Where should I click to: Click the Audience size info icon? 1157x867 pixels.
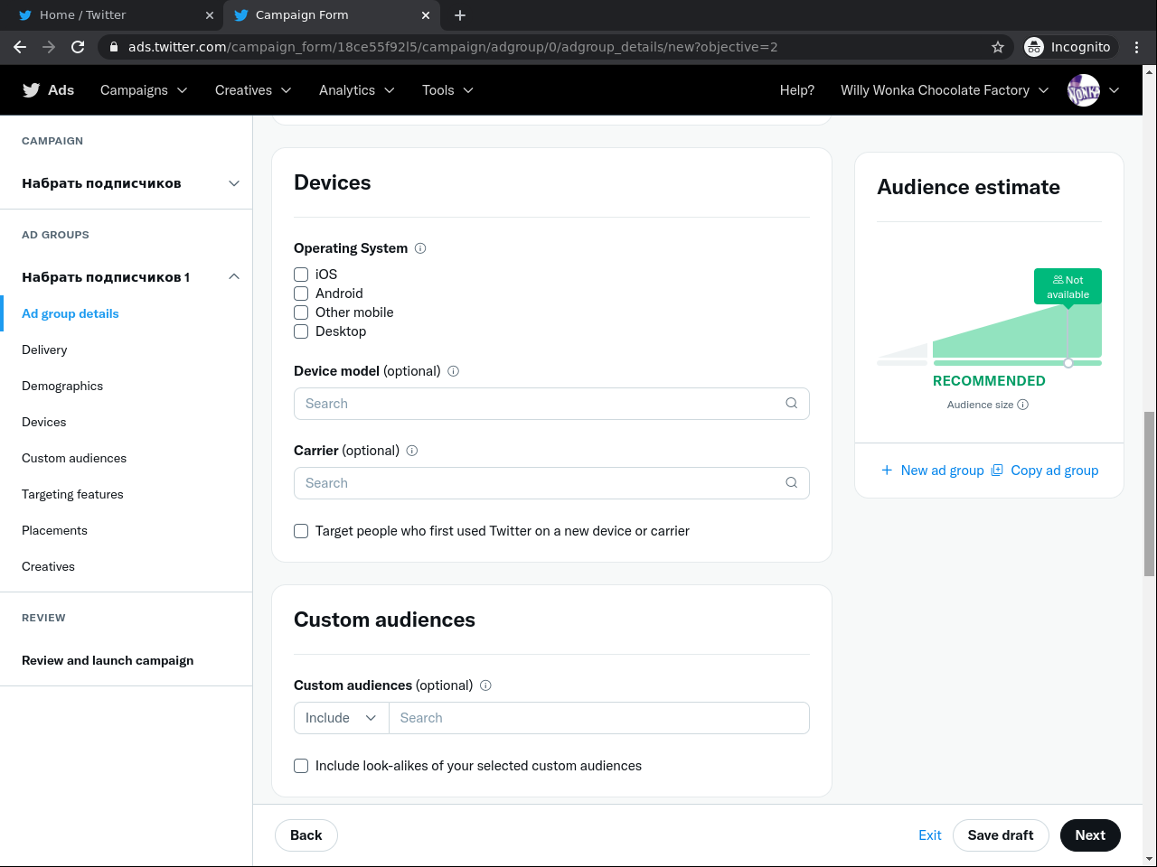pos(1023,405)
